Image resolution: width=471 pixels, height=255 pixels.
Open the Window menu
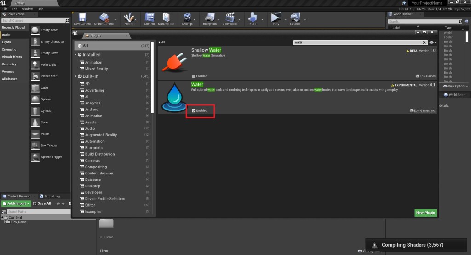point(27,9)
